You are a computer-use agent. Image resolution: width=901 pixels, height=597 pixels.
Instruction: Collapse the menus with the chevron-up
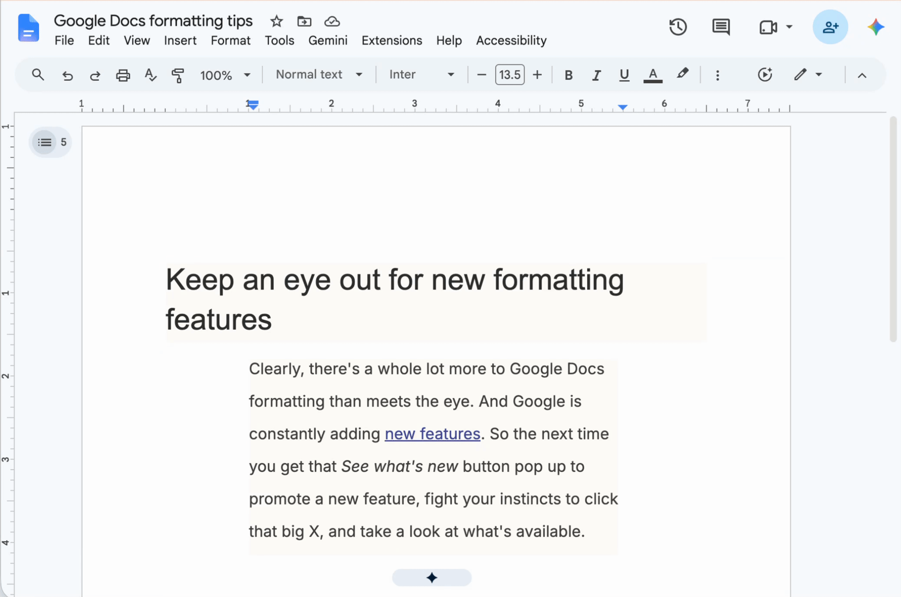(x=862, y=75)
